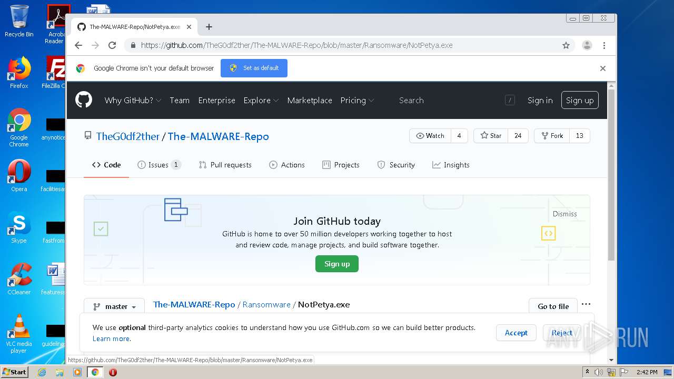This screenshot has height=379, width=674.
Task: Reload the page with the refresh icon
Action: point(112,45)
